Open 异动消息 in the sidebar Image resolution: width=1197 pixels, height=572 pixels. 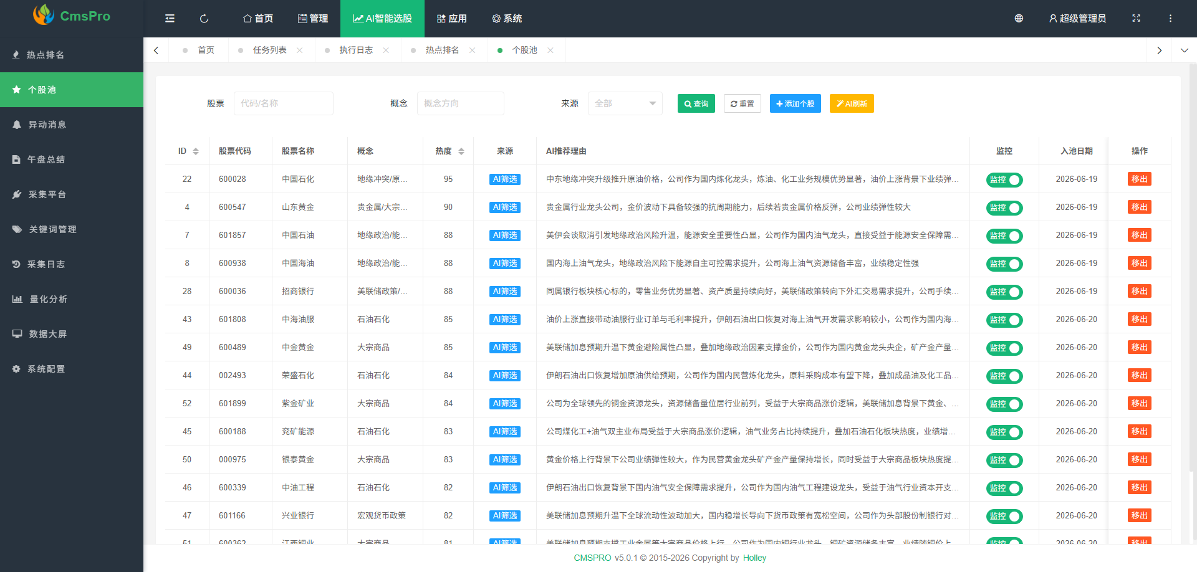72,125
